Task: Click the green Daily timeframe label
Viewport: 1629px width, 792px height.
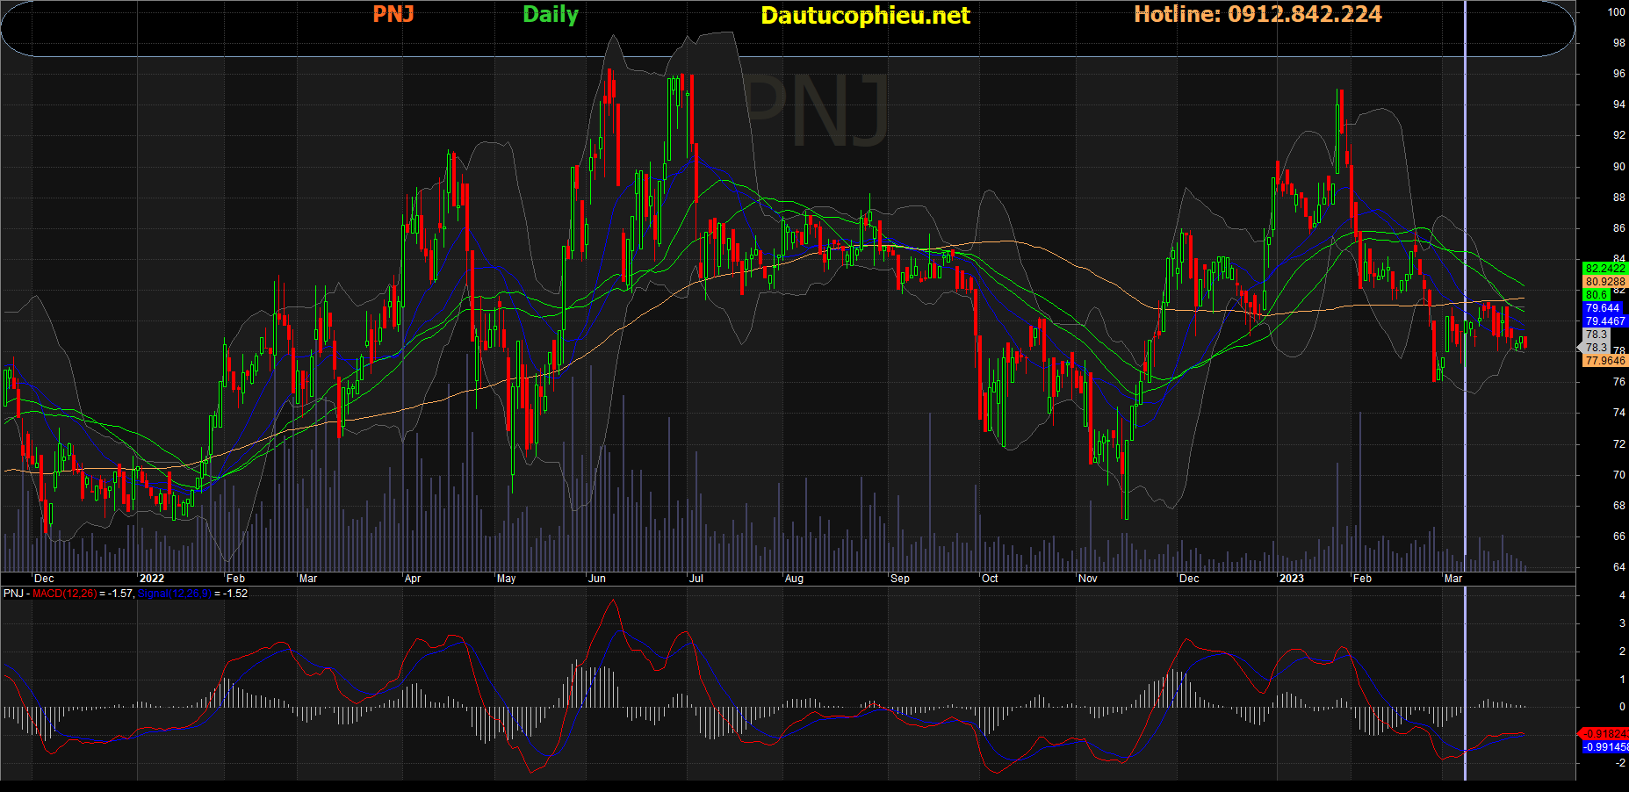Action: [551, 15]
